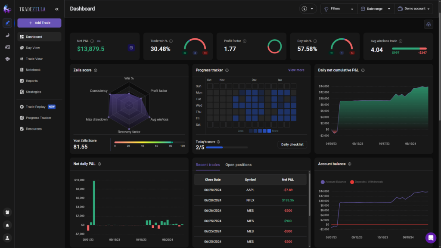Click info icon next to Zella score
This screenshot has height=248, width=441.
(x=96, y=70)
